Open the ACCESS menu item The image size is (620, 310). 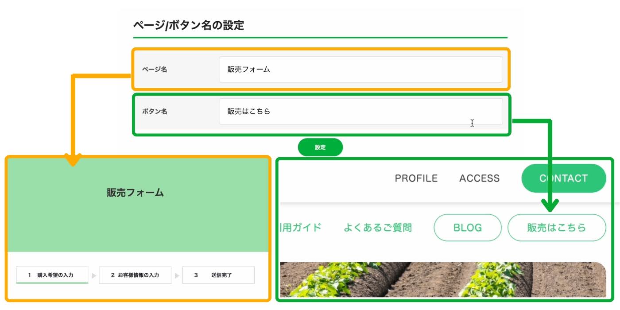click(x=479, y=178)
